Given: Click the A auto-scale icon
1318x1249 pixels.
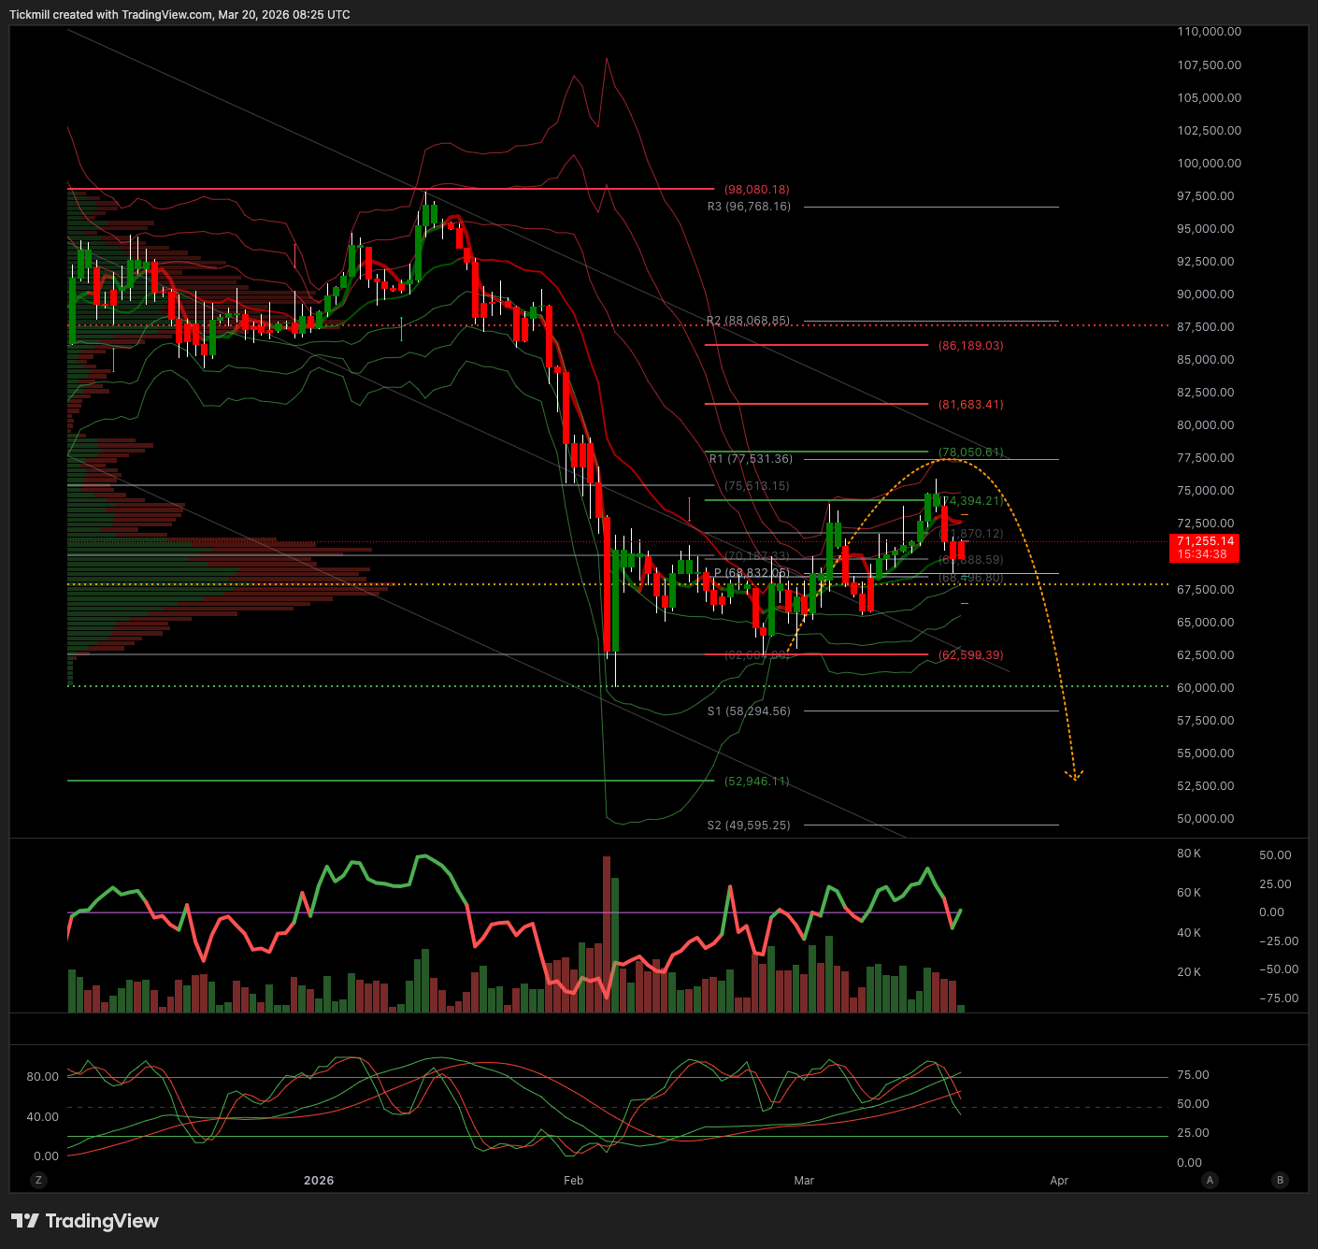Looking at the screenshot, I should point(1210,1180).
